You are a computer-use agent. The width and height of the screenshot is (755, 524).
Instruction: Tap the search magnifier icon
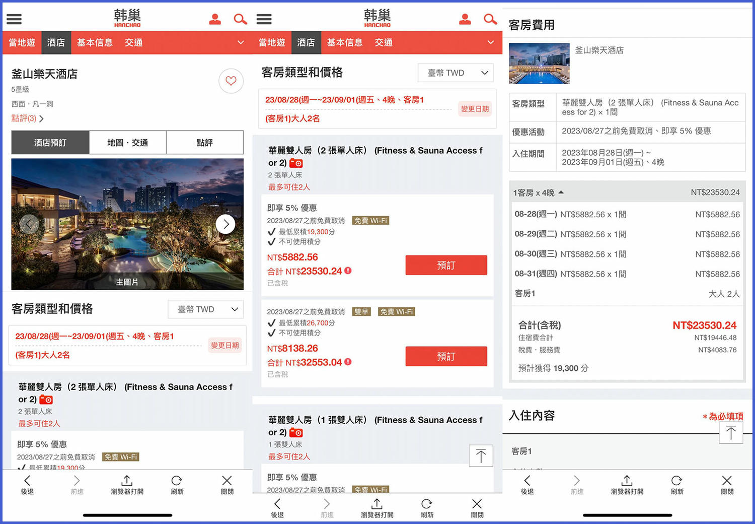click(x=240, y=19)
